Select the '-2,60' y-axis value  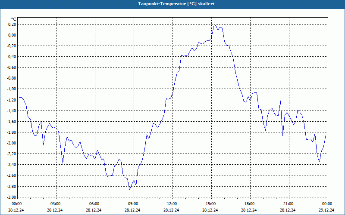tap(12, 175)
